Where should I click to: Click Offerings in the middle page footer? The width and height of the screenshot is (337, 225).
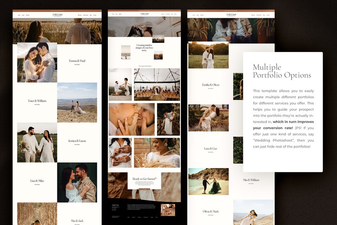tap(139, 217)
